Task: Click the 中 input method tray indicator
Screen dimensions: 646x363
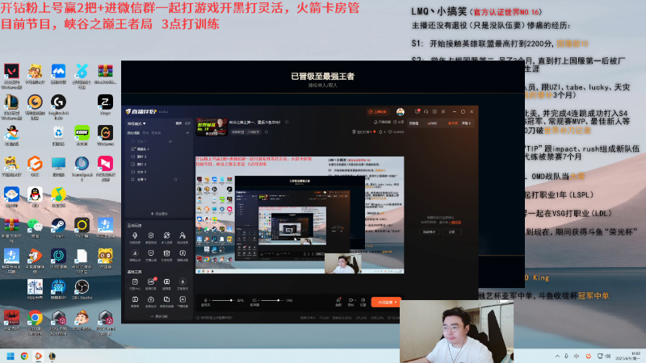Action: (x=577, y=356)
